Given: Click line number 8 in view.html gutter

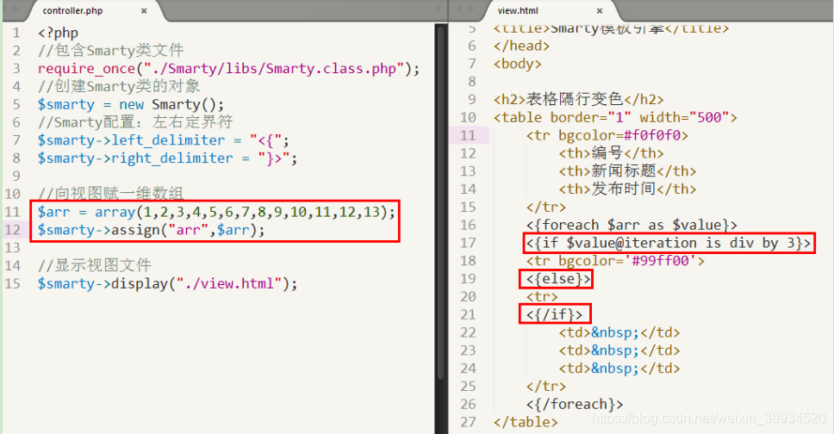Looking at the screenshot, I should 472,82.
